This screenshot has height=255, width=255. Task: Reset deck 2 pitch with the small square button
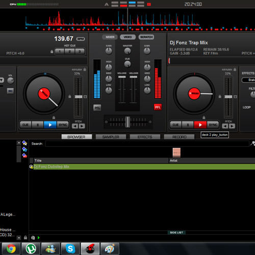tap(236, 97)
